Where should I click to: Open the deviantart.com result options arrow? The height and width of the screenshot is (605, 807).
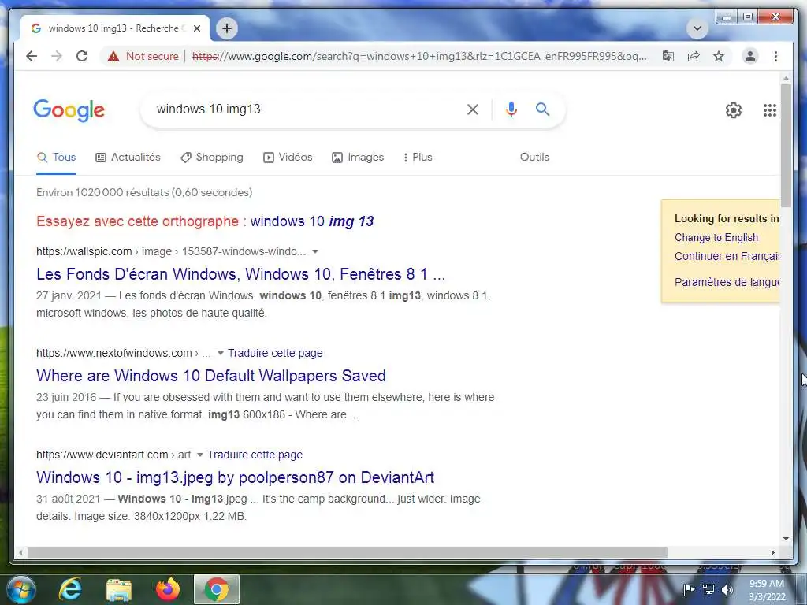pyautogui.click(x=199, y=455)
